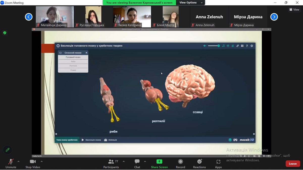Click the layers stack icon near mozaik3D logo
303x170 pixels.
click(230, 140)
